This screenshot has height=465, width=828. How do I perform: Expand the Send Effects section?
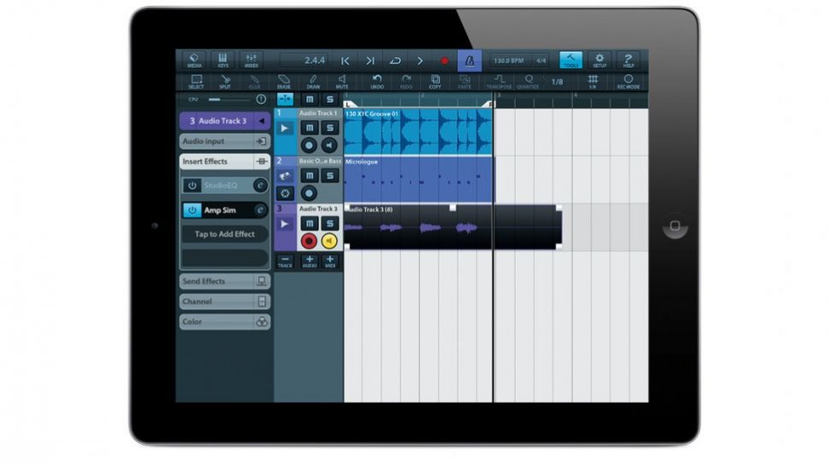pos(225,281)
